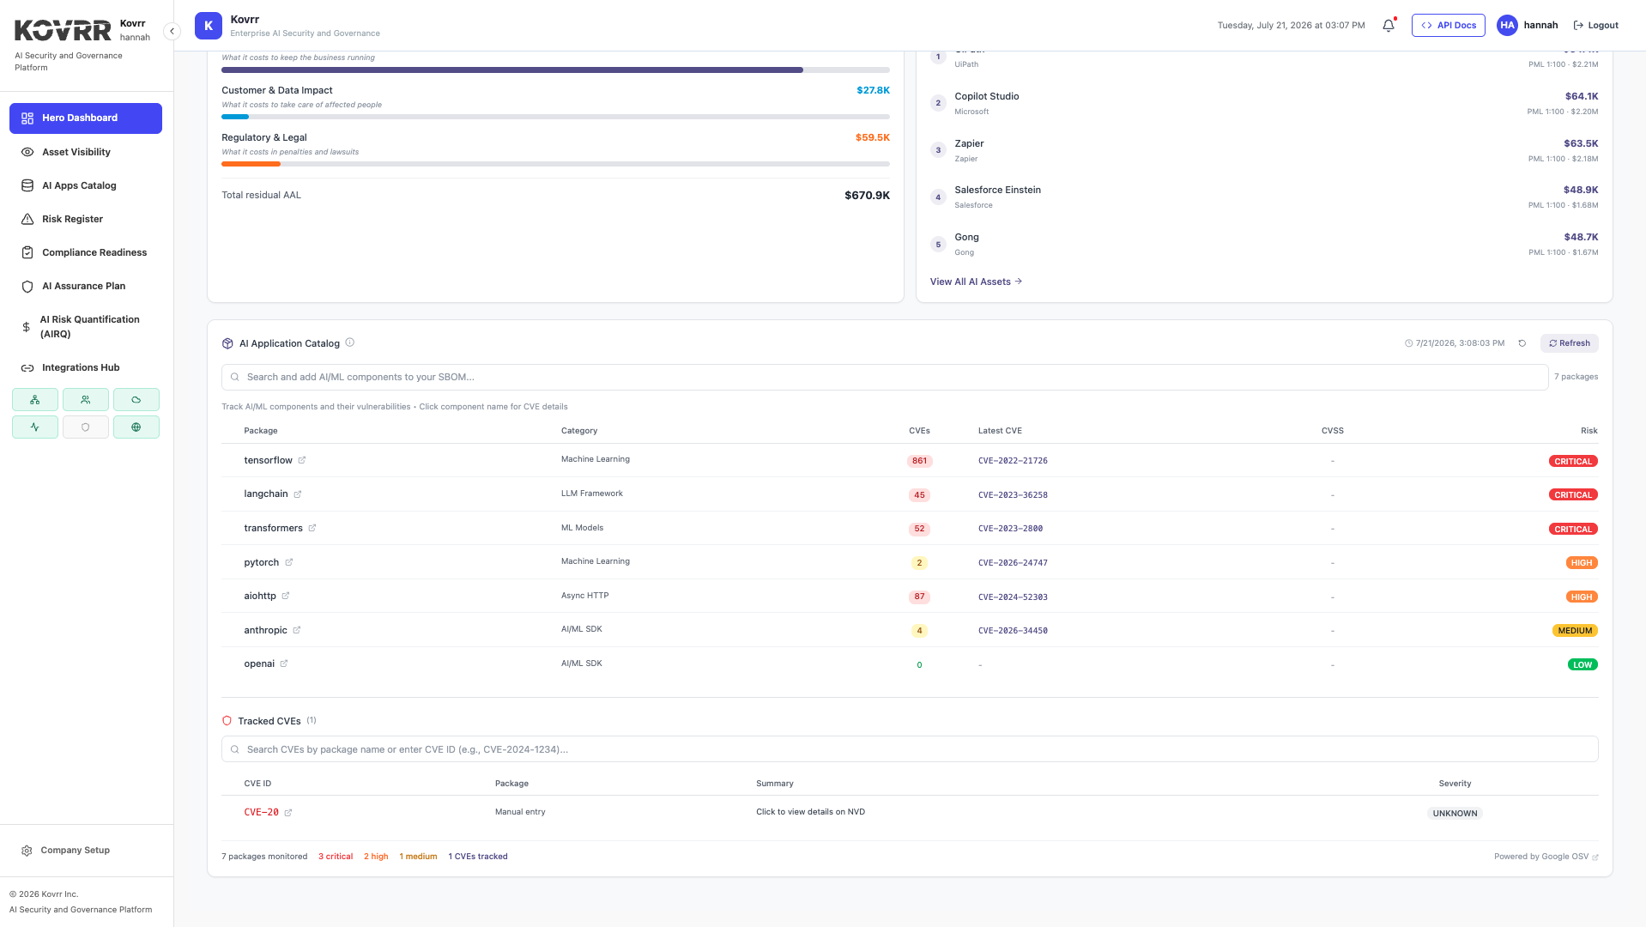Open the CVE-20 tracked entry

(x=261, y=813)
